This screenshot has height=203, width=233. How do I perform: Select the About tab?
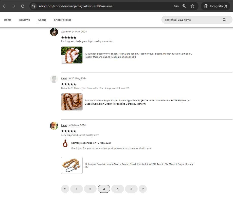pyautogui.click(x=42, y=20)
